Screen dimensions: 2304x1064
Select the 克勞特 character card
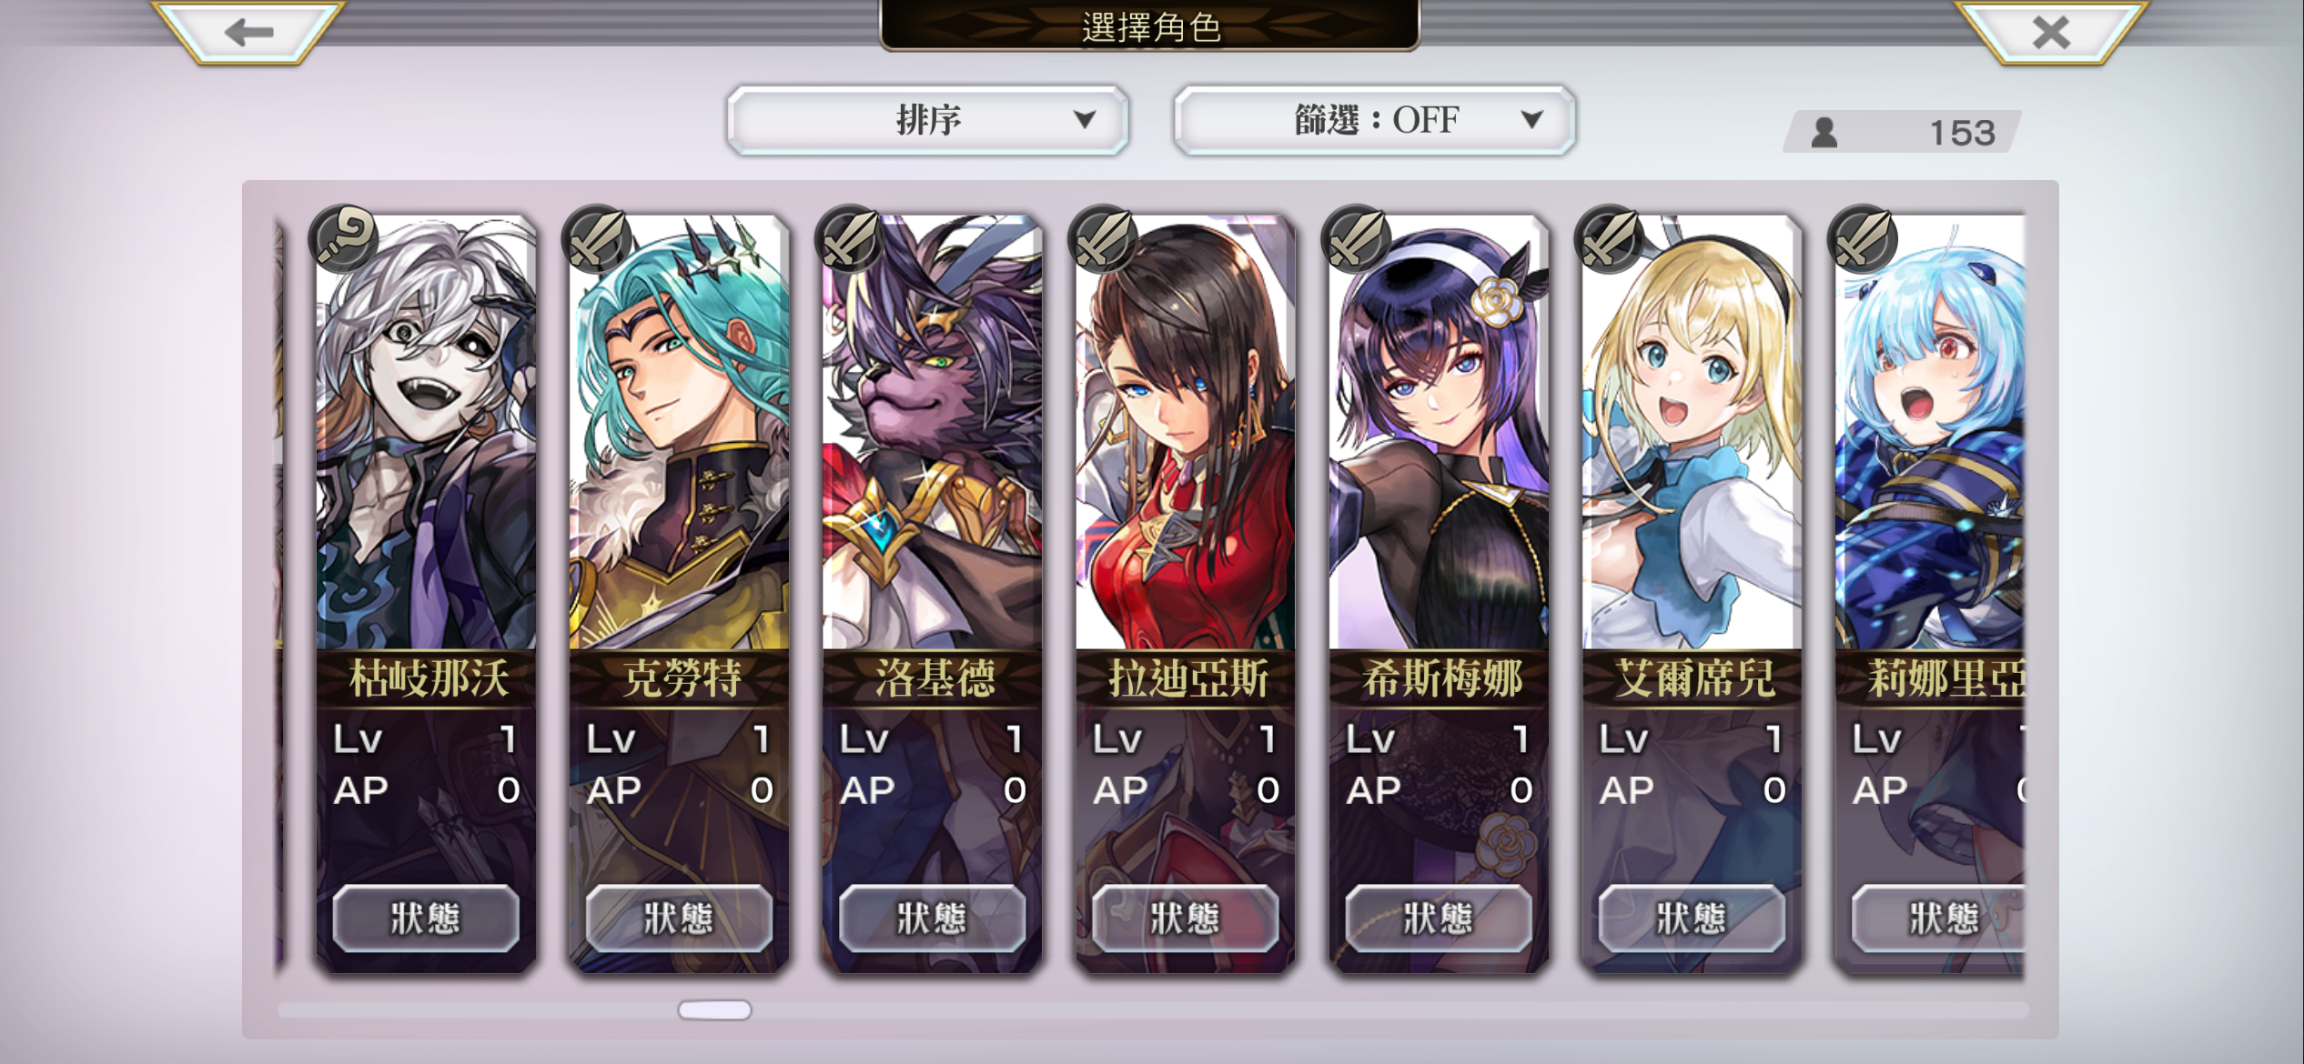679,593
